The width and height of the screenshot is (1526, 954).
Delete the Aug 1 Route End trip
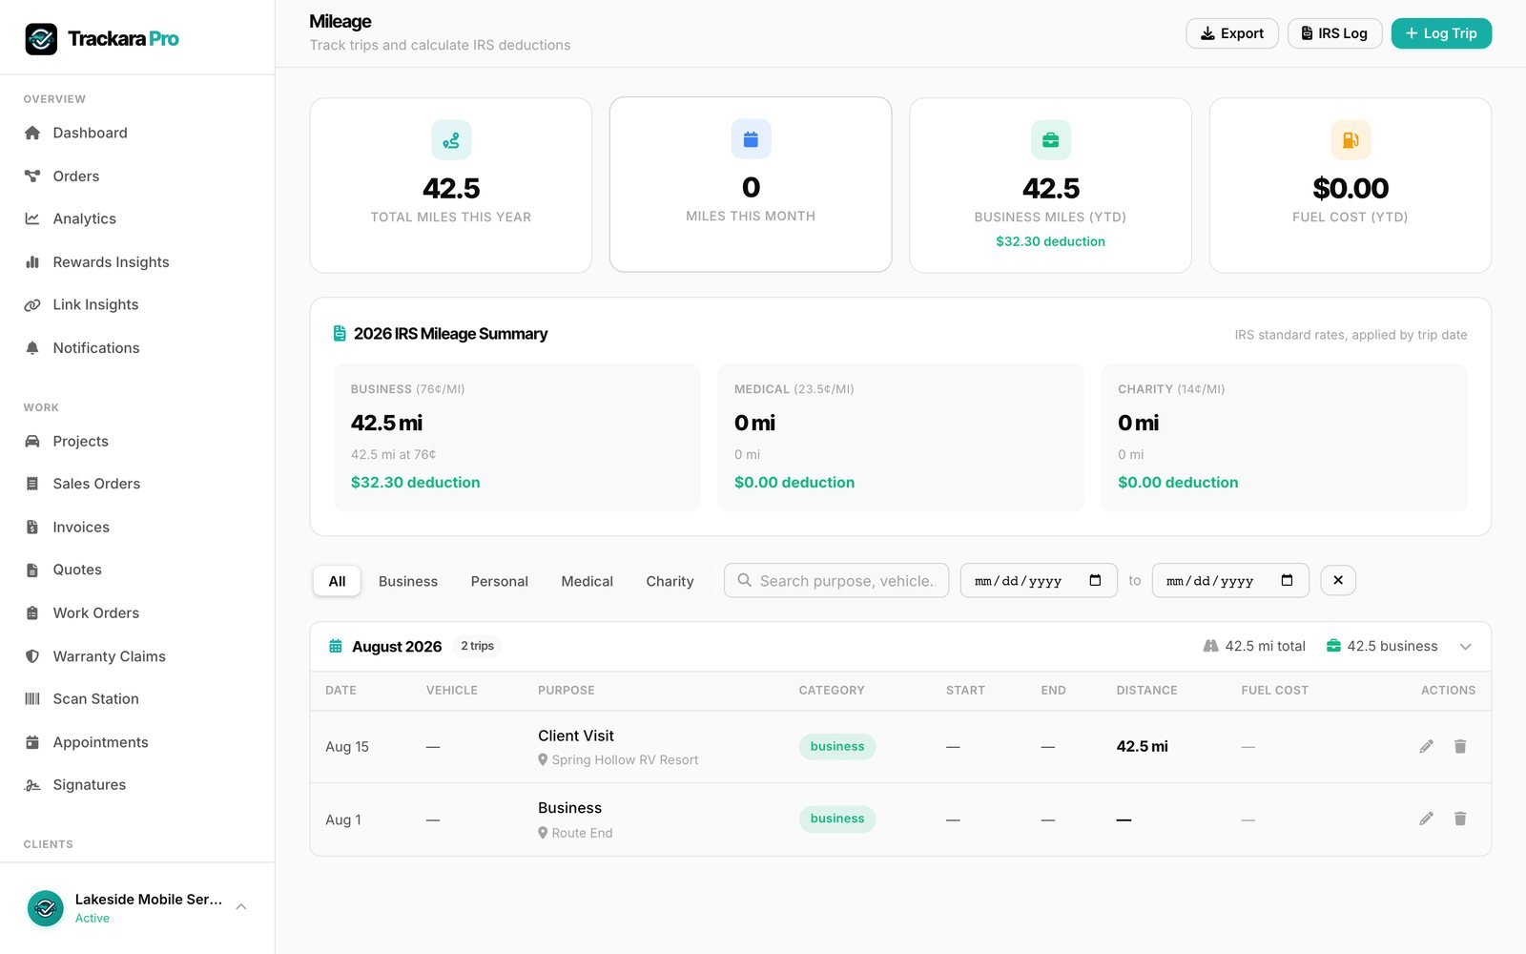tap(1460, 819)
